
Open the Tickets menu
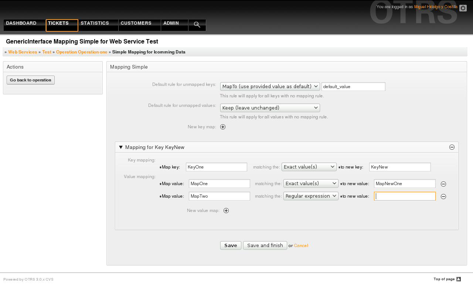pyautogui.click(x=62, y=25)
